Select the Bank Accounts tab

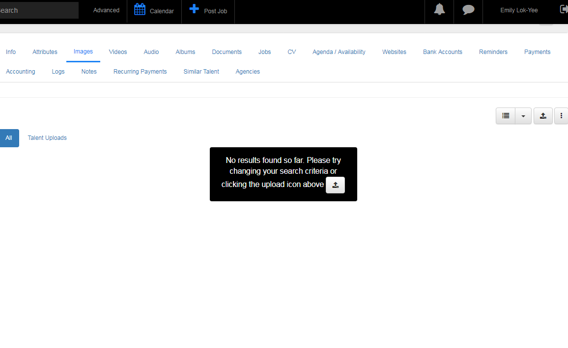442,52
